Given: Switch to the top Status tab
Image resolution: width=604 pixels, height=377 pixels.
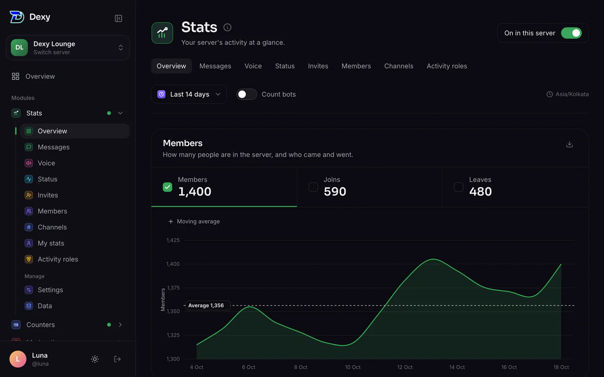Looking at the screenshot, I should 285,66.
